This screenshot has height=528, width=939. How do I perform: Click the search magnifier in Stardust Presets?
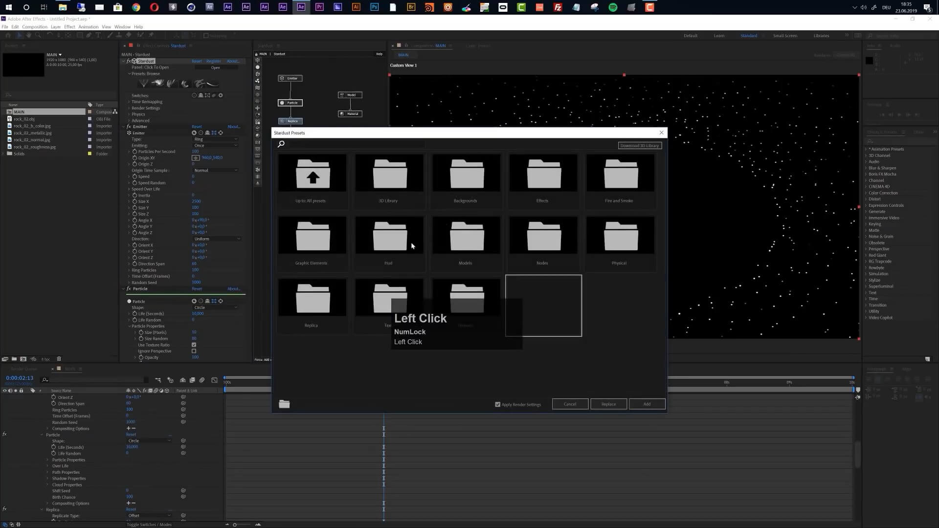281,144
